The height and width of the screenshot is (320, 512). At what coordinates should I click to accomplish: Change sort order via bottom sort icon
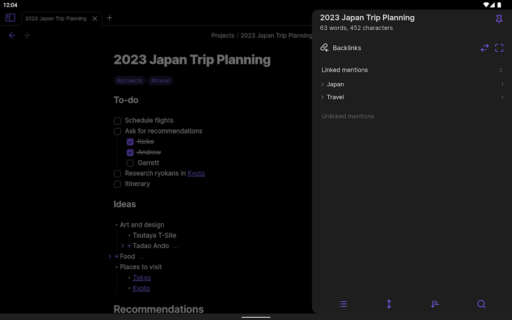[x=435, y=304]
